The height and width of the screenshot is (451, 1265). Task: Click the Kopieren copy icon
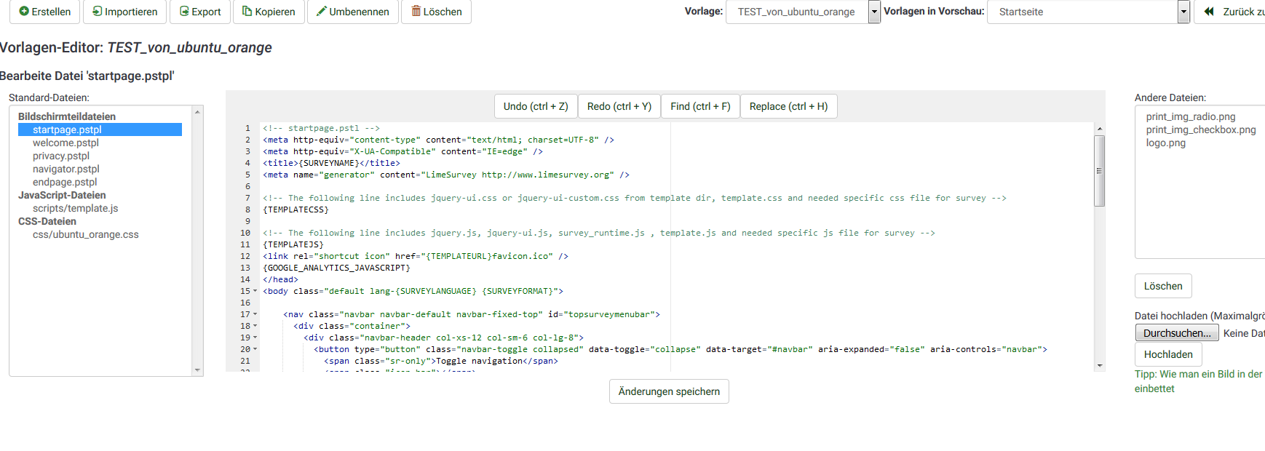click(247, 12)
